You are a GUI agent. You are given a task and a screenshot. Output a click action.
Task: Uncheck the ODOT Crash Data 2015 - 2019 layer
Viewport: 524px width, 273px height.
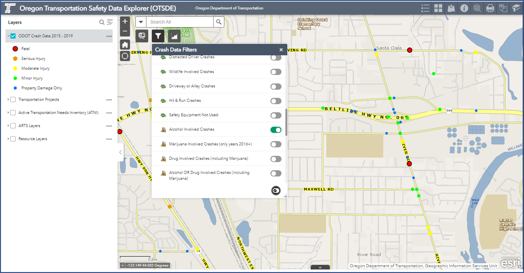tap(13, 36)
